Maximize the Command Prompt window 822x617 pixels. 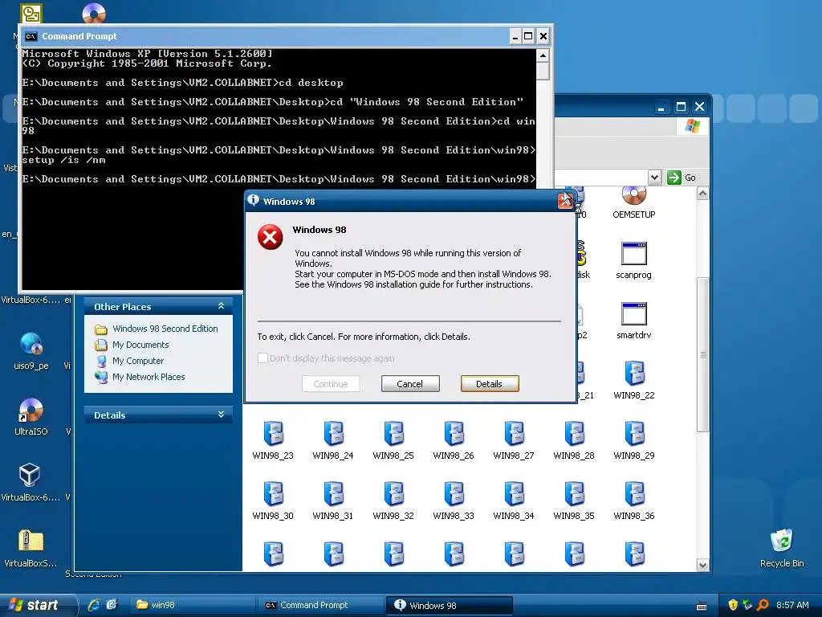coord(528,36)
